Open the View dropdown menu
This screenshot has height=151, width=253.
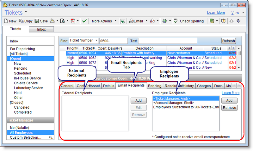237,13
